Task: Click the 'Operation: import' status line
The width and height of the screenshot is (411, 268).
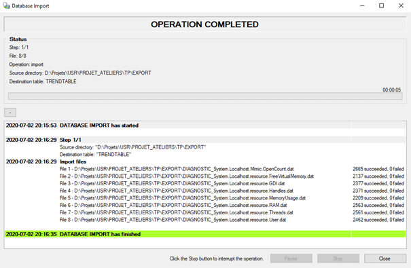Action: (26, 64)
